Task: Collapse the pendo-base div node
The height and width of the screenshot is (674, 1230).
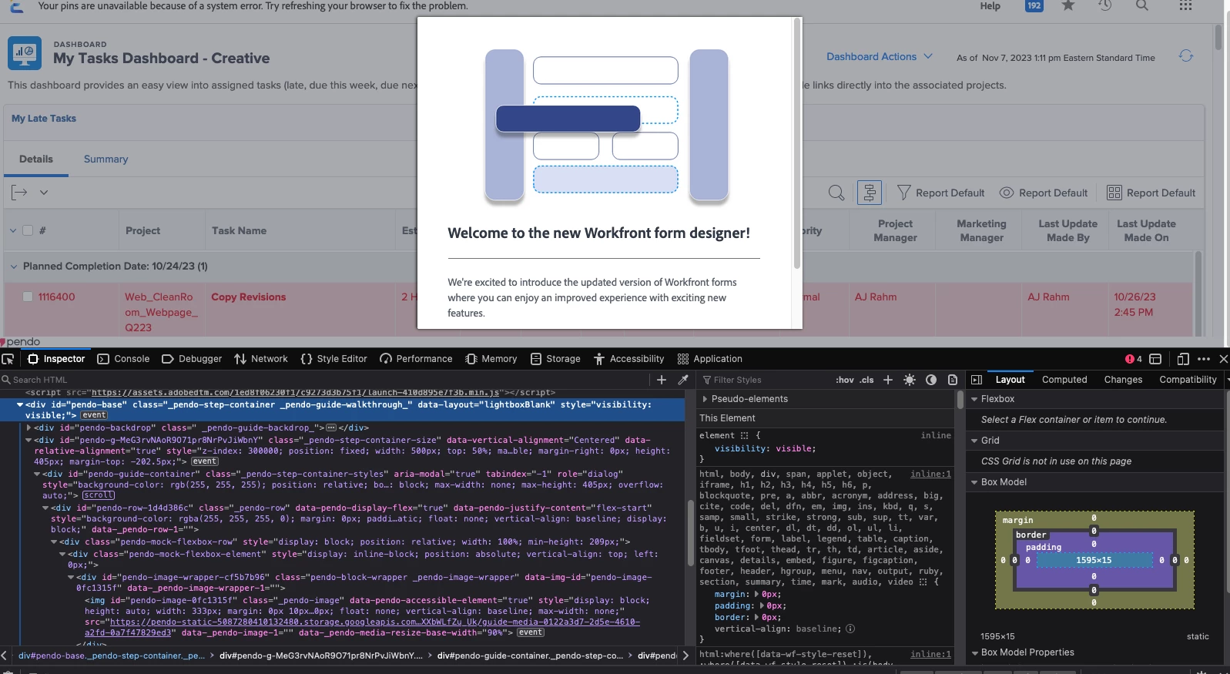Action: click(x=20, y=404)
